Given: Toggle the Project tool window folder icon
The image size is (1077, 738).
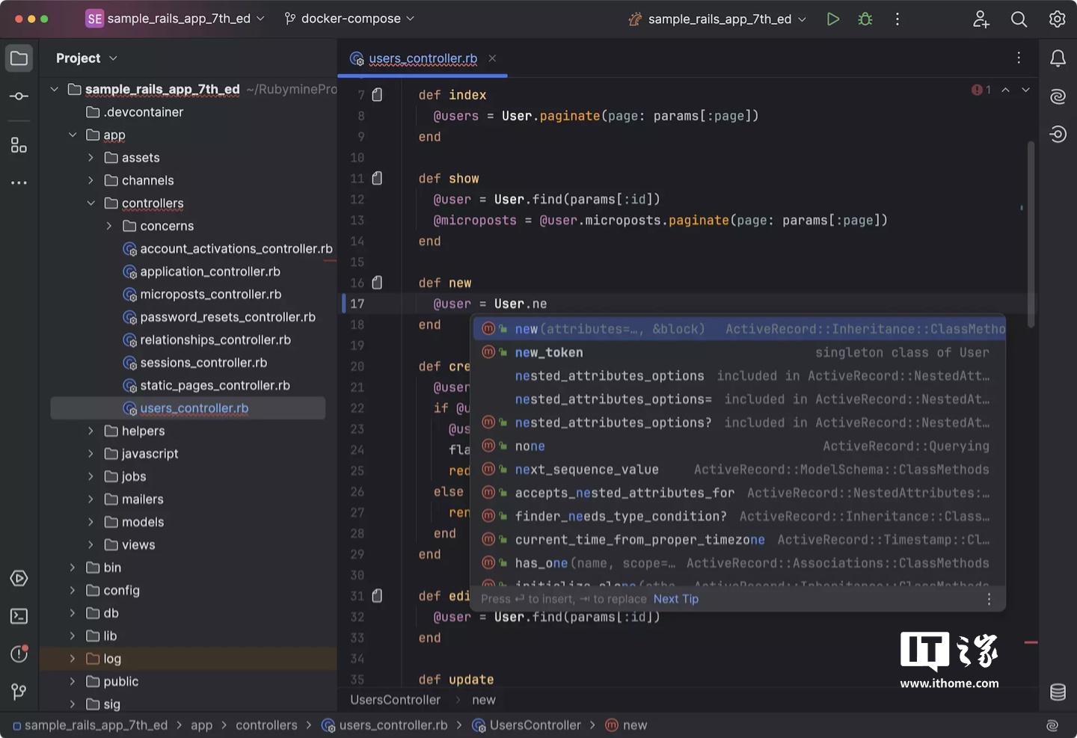Looking at the screenshot, I should tap(19, 58).
